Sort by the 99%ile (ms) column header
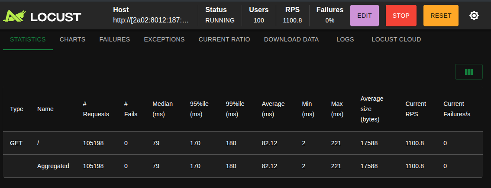 click(x=235, y=109)
